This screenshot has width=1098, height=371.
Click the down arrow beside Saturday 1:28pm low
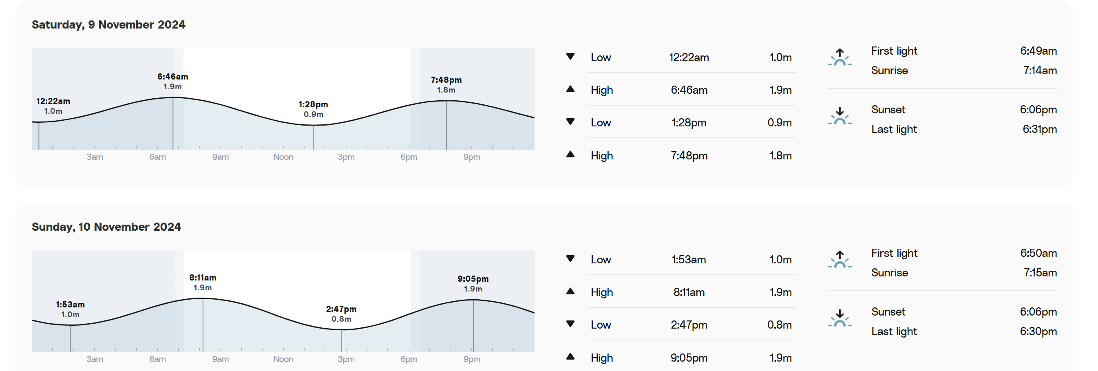pos(570,121)
